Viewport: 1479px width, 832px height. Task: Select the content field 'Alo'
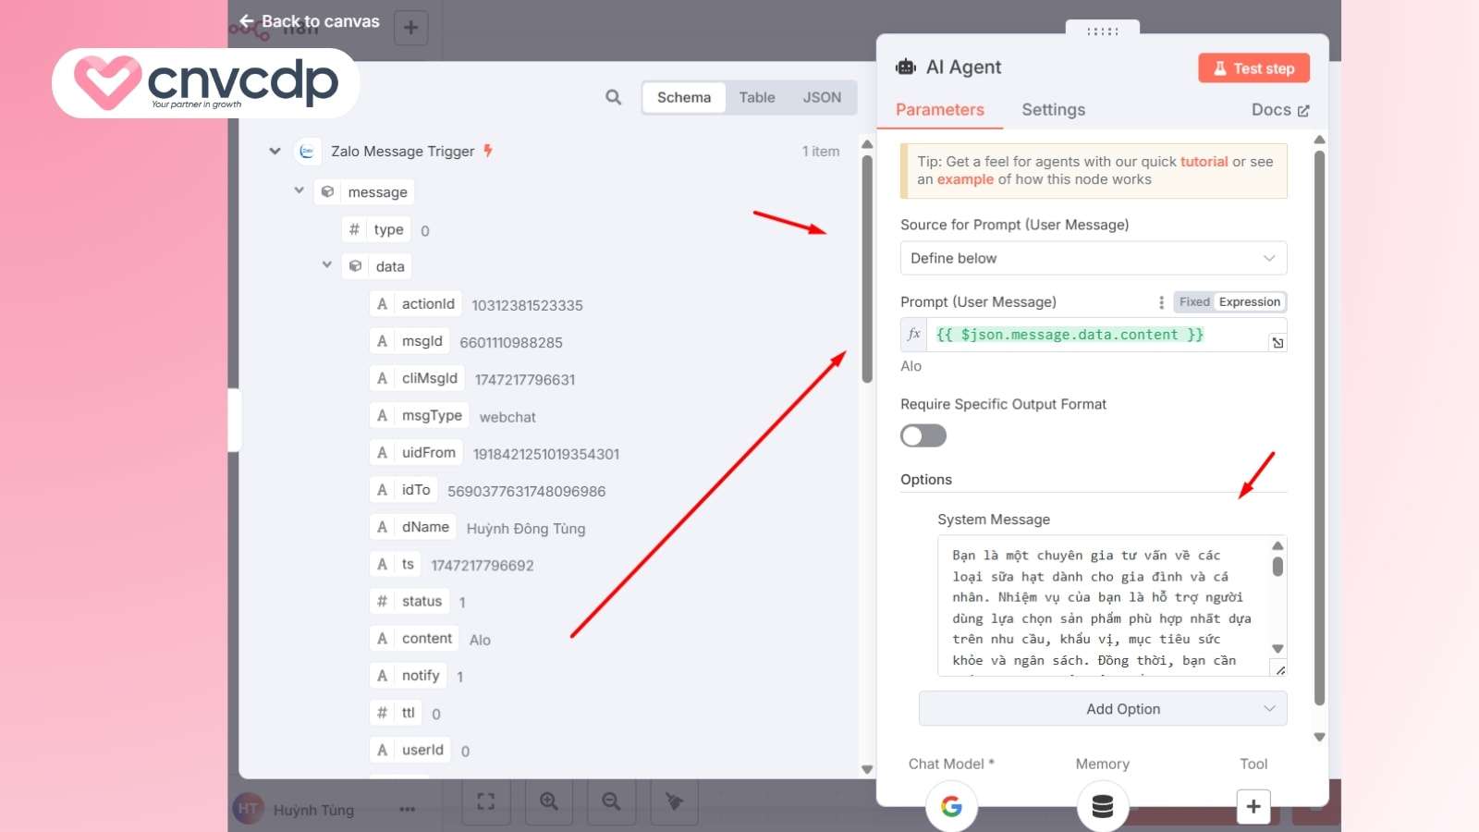pyautogui.click(x=414, y=639)
